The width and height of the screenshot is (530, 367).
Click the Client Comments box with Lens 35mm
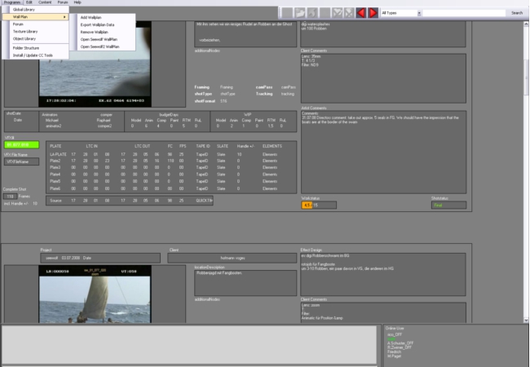(384, 78)
